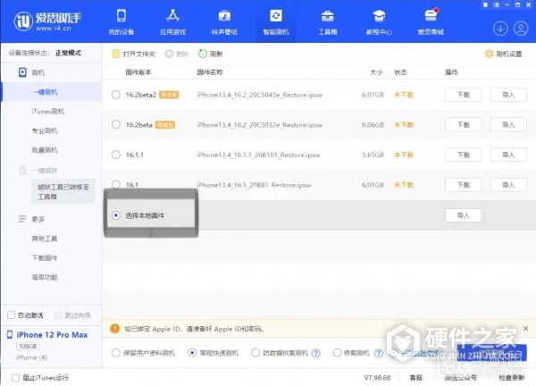Download the 16.1 firmware
The width and height of the screenshot is (536, 386).
tap(463, 185)
